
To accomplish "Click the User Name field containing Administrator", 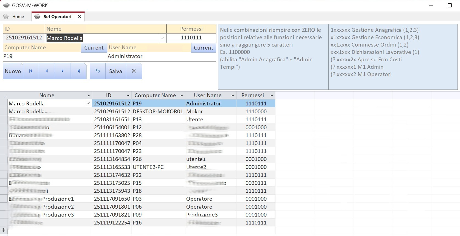I will [x=161, y=56].
